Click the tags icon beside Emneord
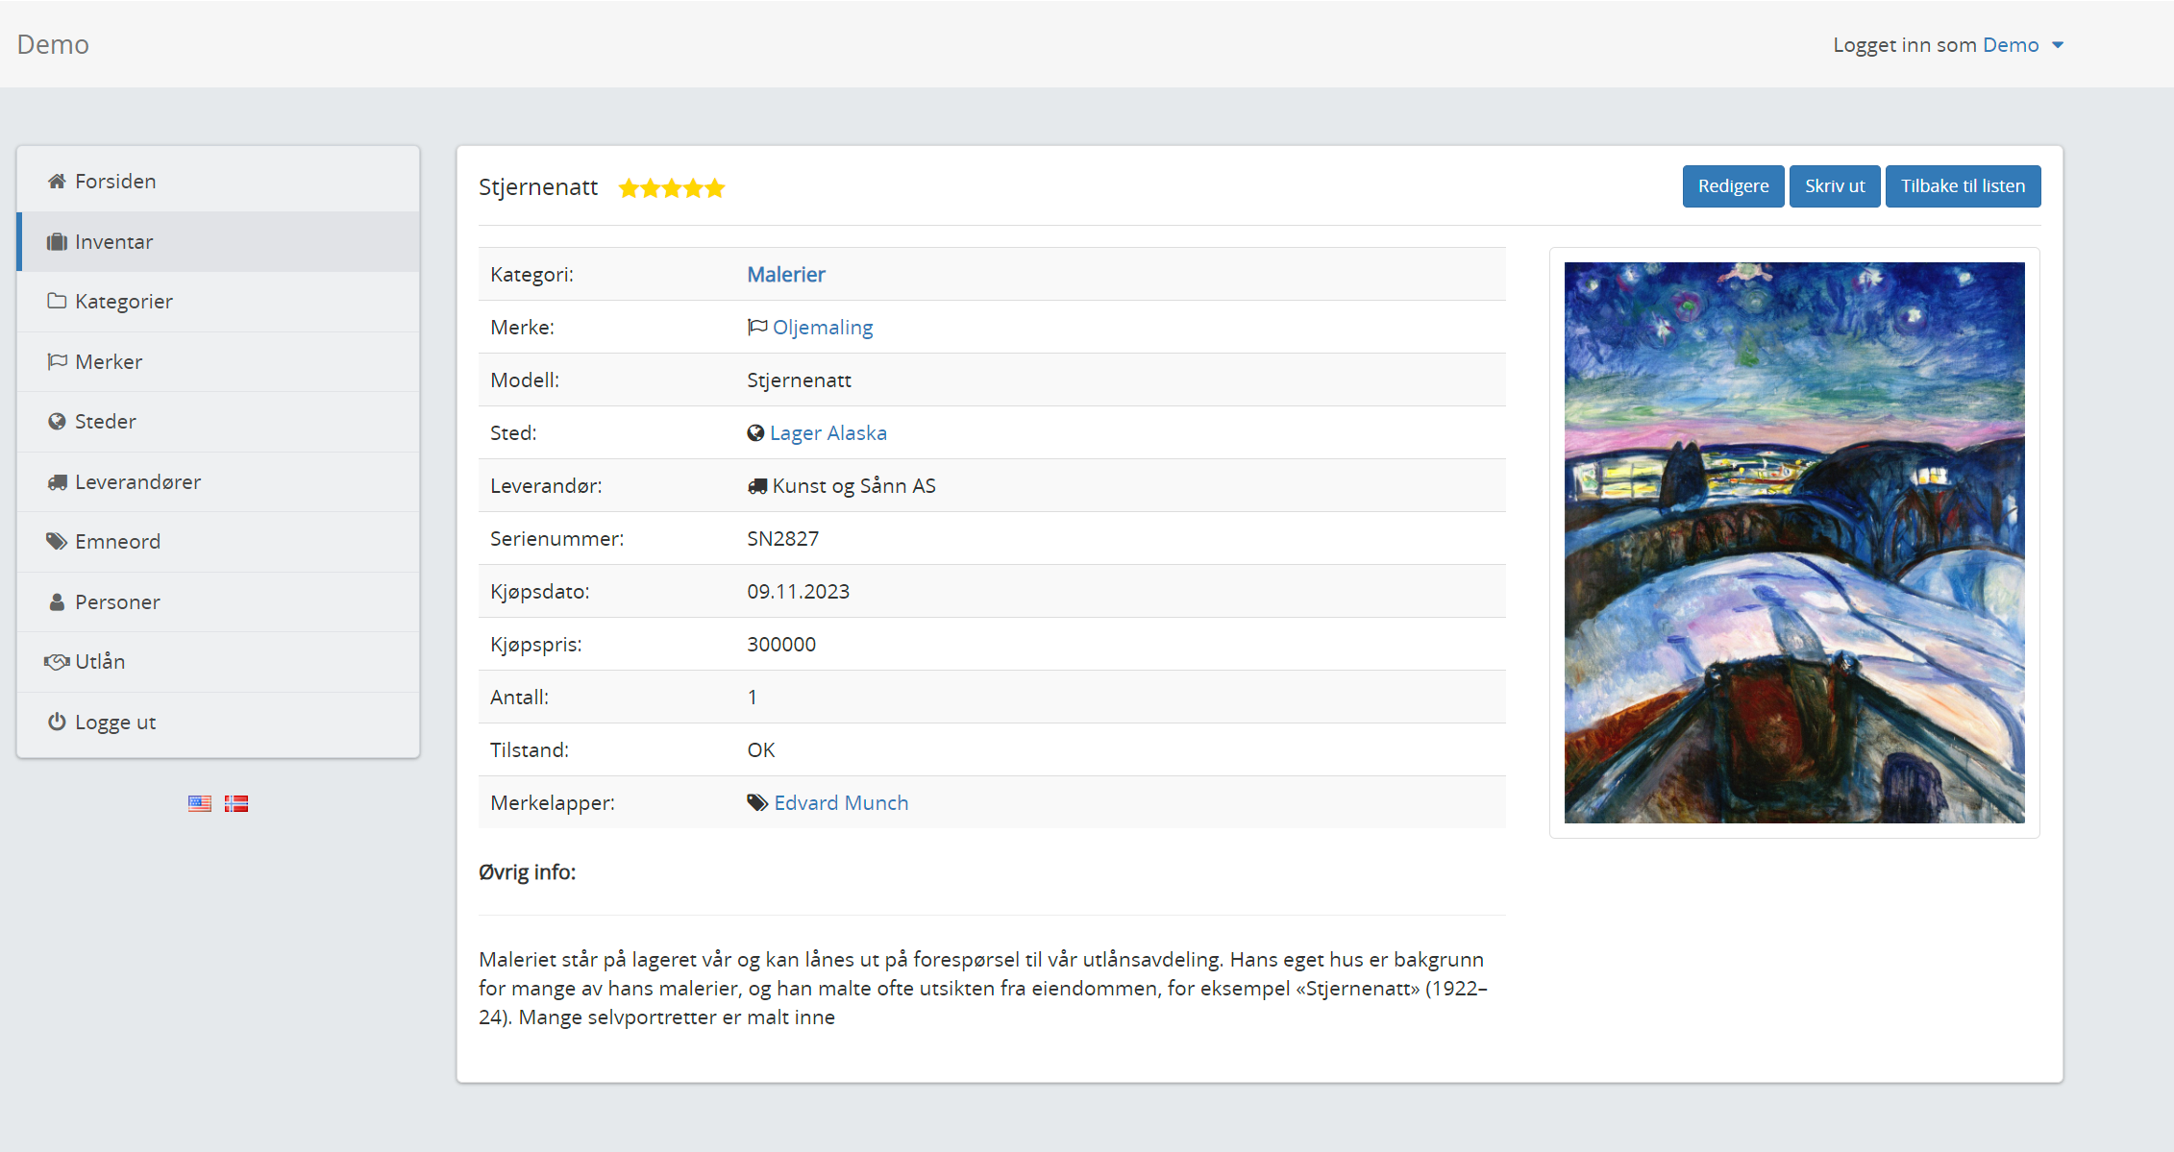 point(57,542)
